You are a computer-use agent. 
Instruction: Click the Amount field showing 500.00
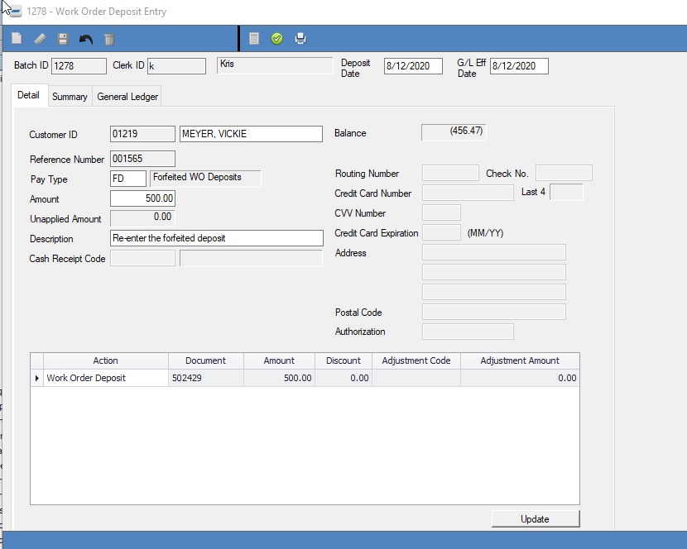click(142, 199)
